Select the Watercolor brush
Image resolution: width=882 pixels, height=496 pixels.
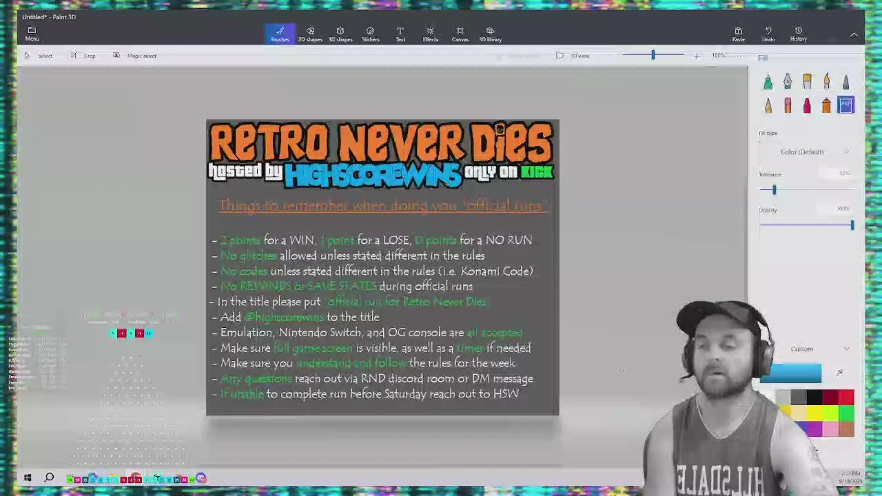(x=826, y=82)
